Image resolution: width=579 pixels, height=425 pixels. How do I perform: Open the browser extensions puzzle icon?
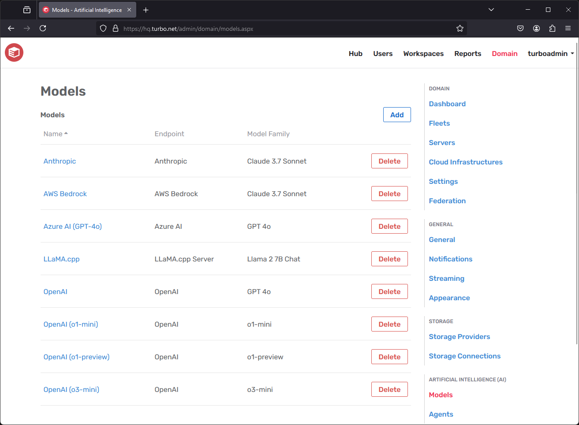[552, 28]
